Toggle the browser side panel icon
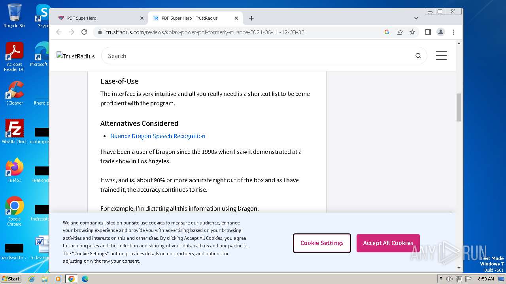 pos(428,32)
